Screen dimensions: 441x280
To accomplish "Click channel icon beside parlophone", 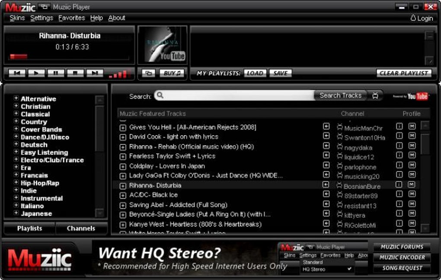I will click(x=340, y=166).
